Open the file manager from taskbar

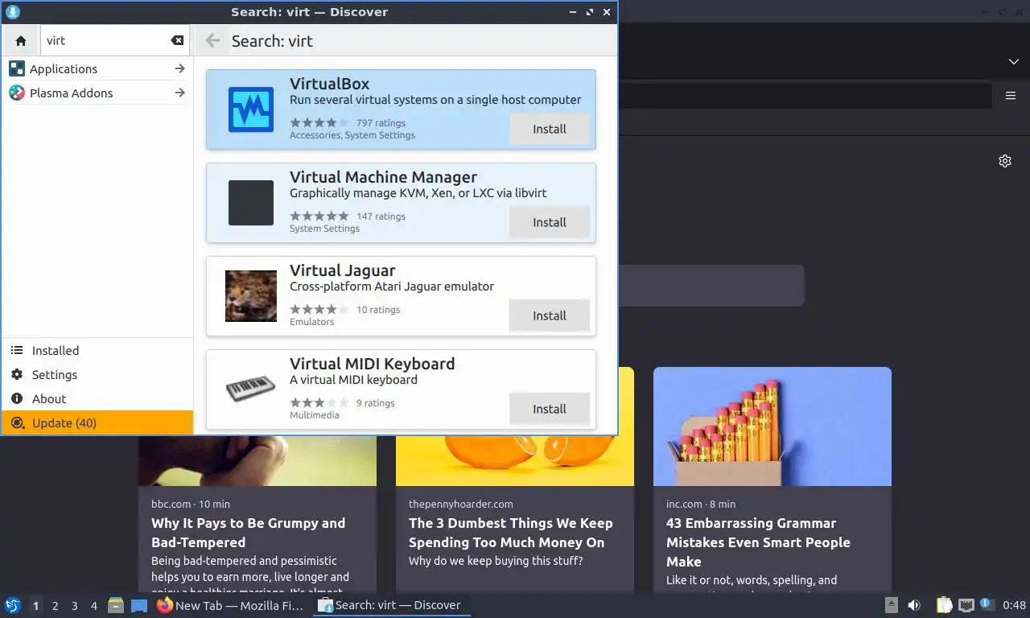116,605
